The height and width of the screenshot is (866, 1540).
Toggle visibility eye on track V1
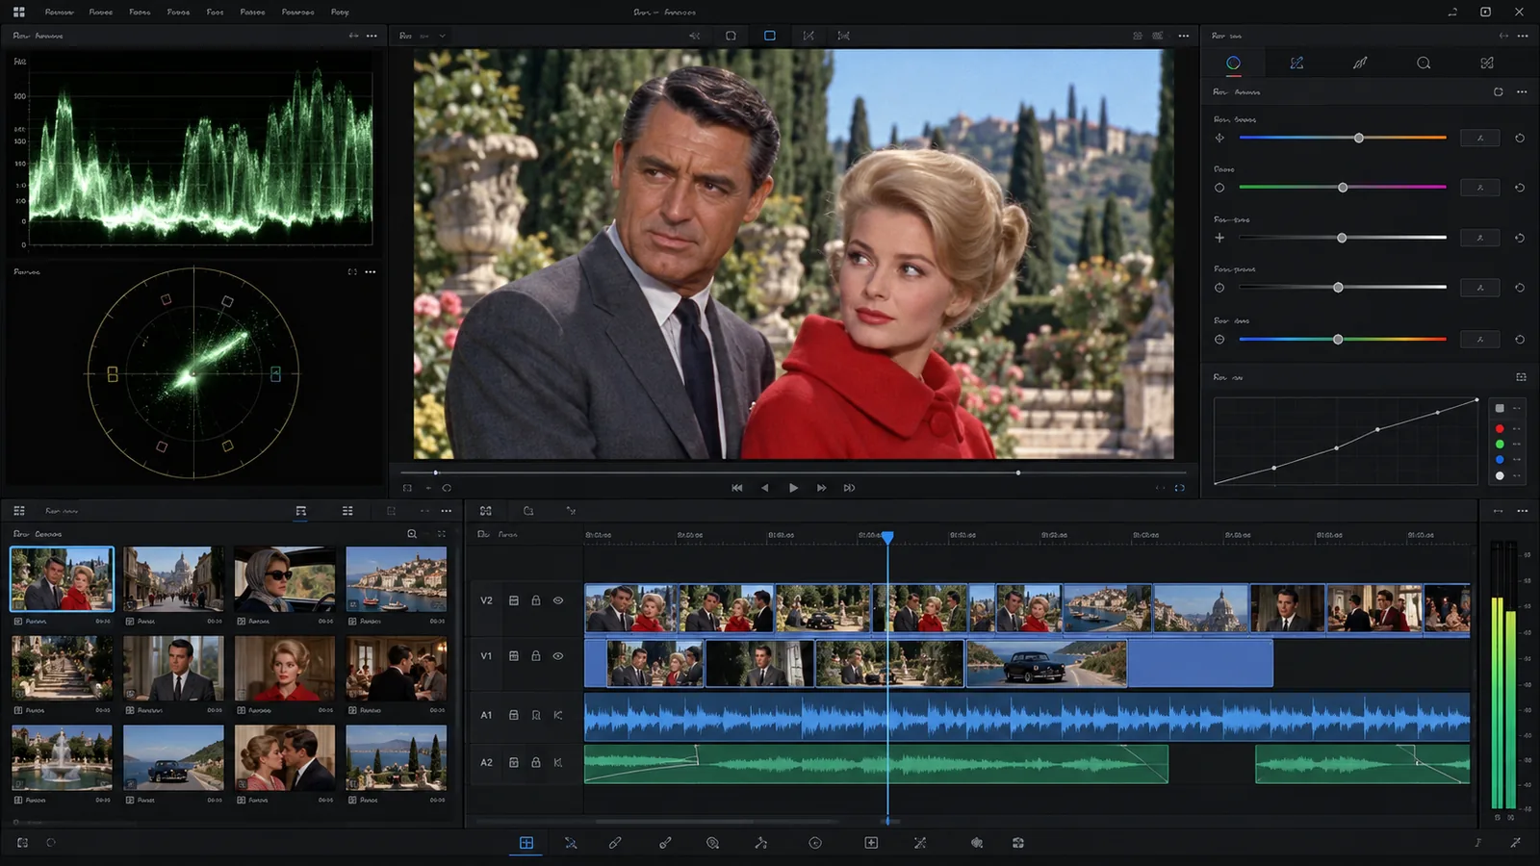coord(558,656)
